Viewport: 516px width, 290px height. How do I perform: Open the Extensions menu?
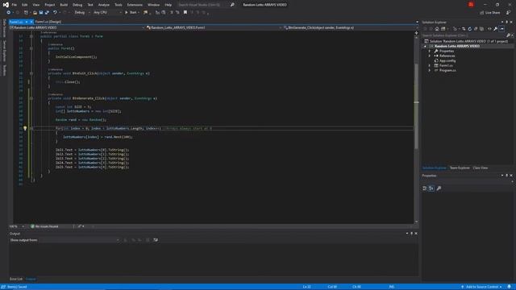[x=135, y=5]
